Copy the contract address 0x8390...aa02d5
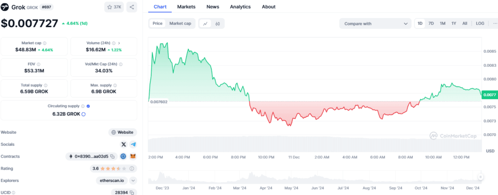Image resolution: width=498 pixels, height=195 pixels. click(112, 156)
